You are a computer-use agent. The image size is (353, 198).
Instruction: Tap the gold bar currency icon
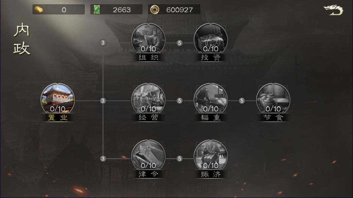pyautogui.click(x=39, y=10)
